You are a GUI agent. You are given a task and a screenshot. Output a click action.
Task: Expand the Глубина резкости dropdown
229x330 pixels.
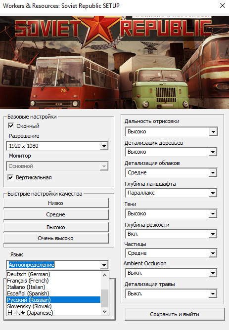[x=171, y=234]
